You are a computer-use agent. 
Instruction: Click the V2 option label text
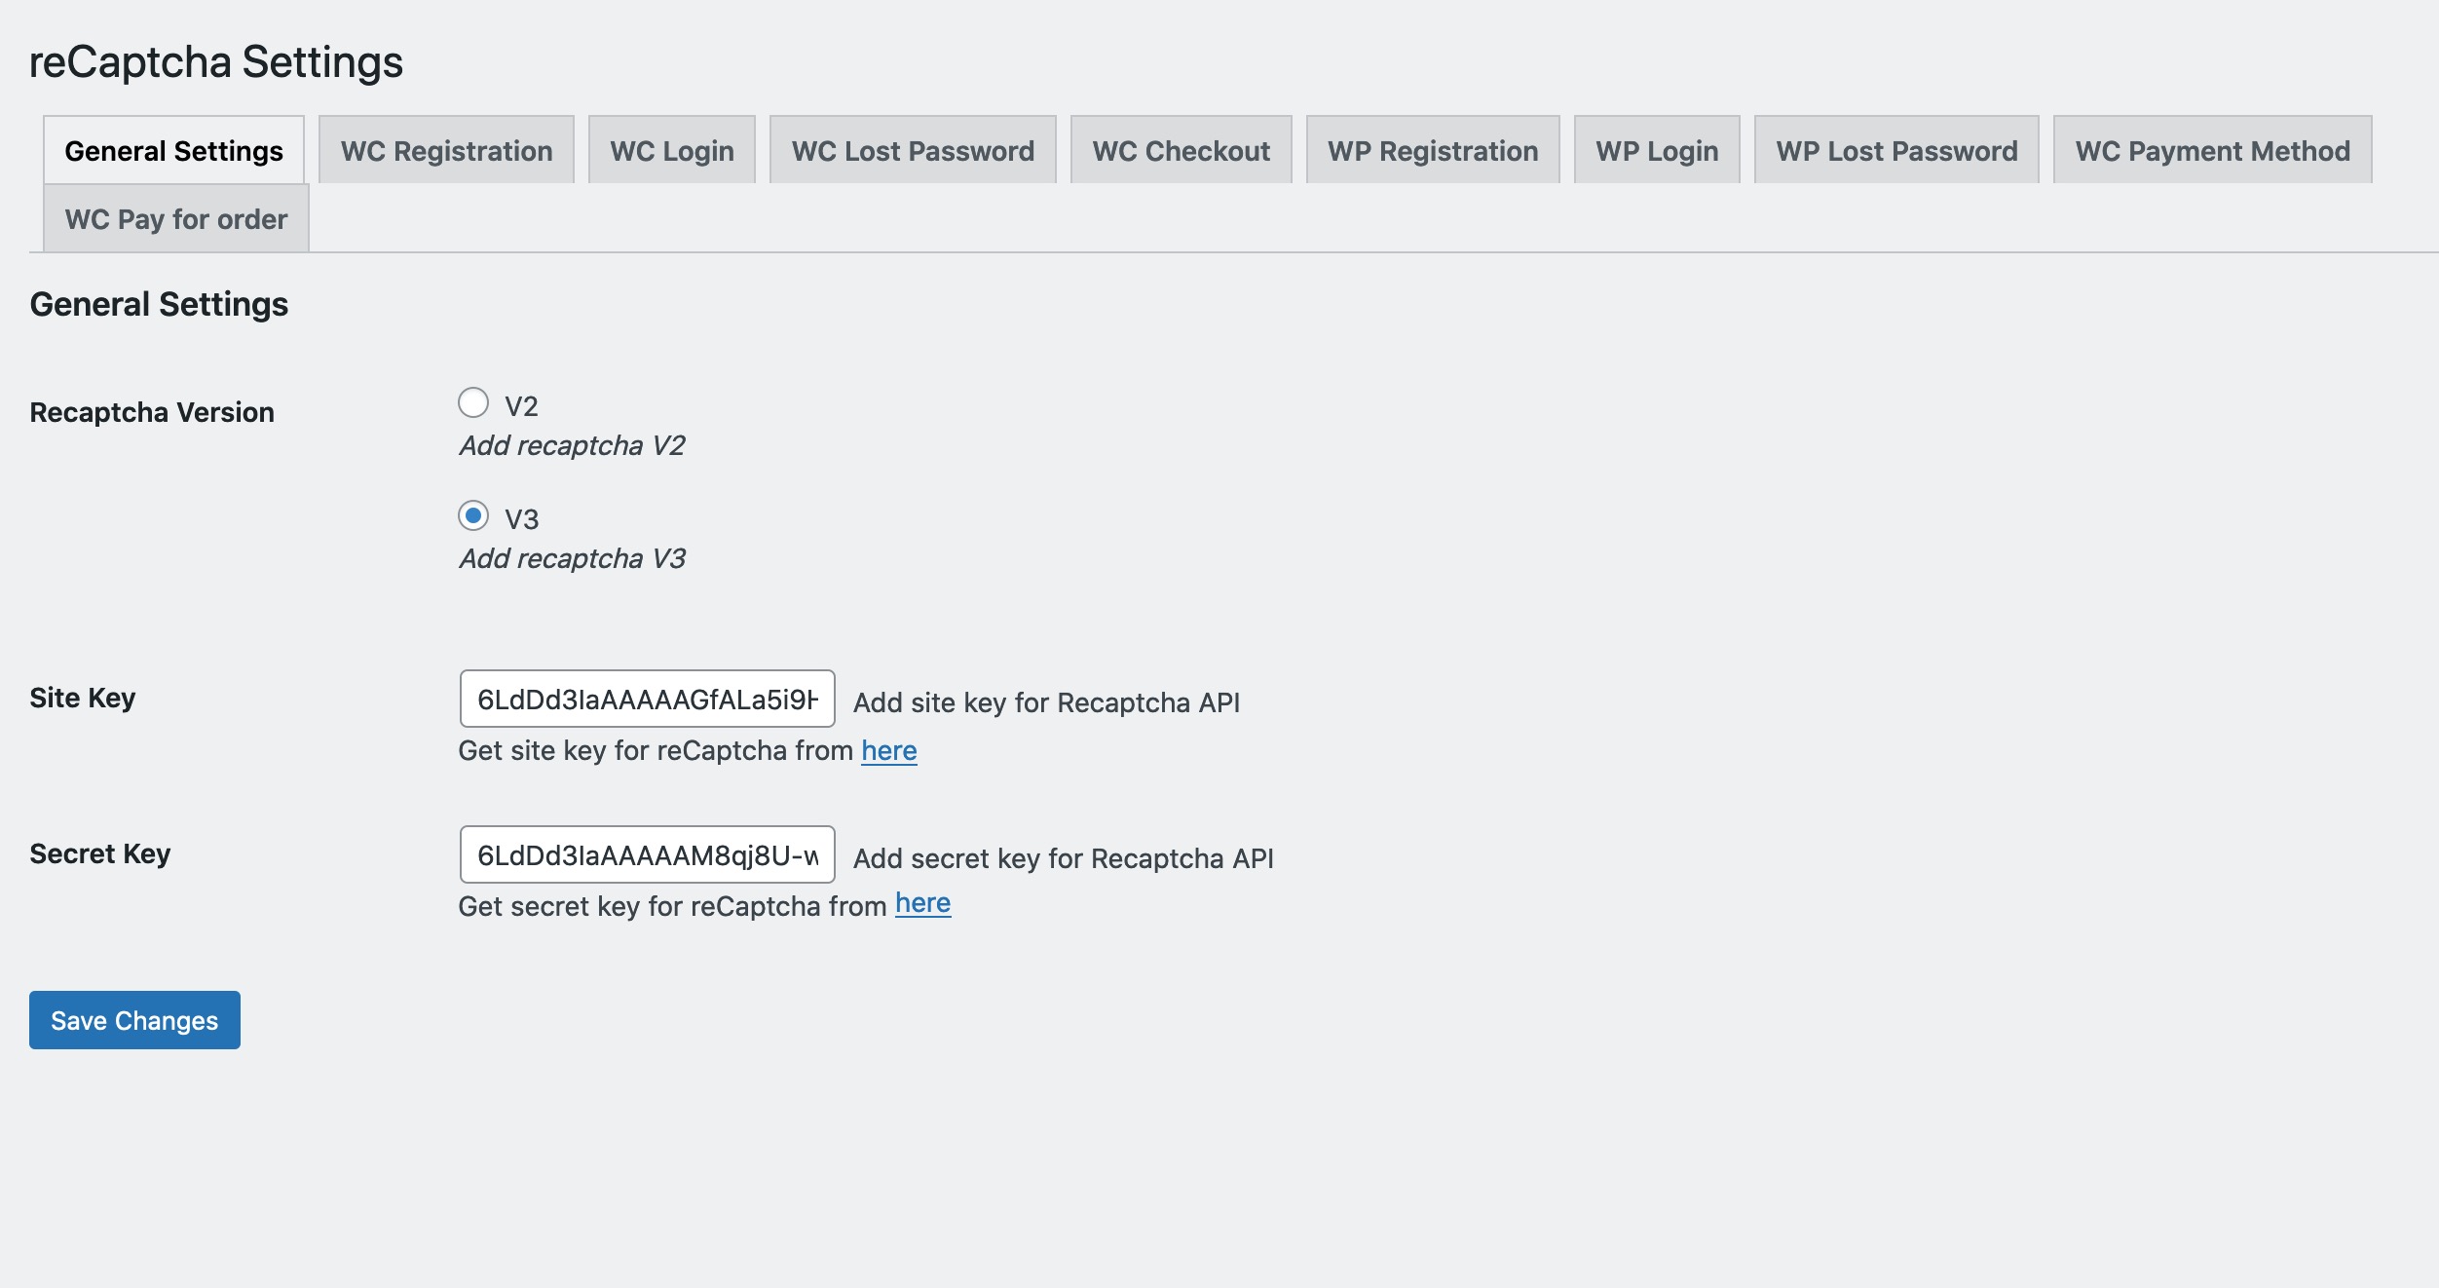(x=521, y=406)
